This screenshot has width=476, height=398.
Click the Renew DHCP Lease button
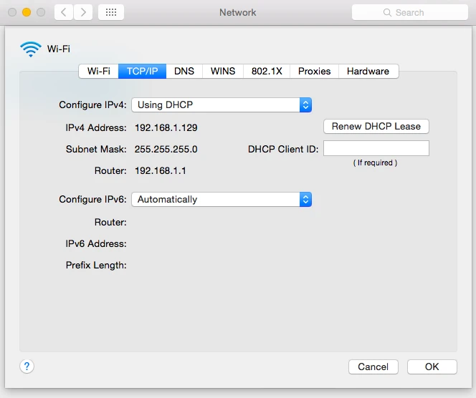(376, 126)
